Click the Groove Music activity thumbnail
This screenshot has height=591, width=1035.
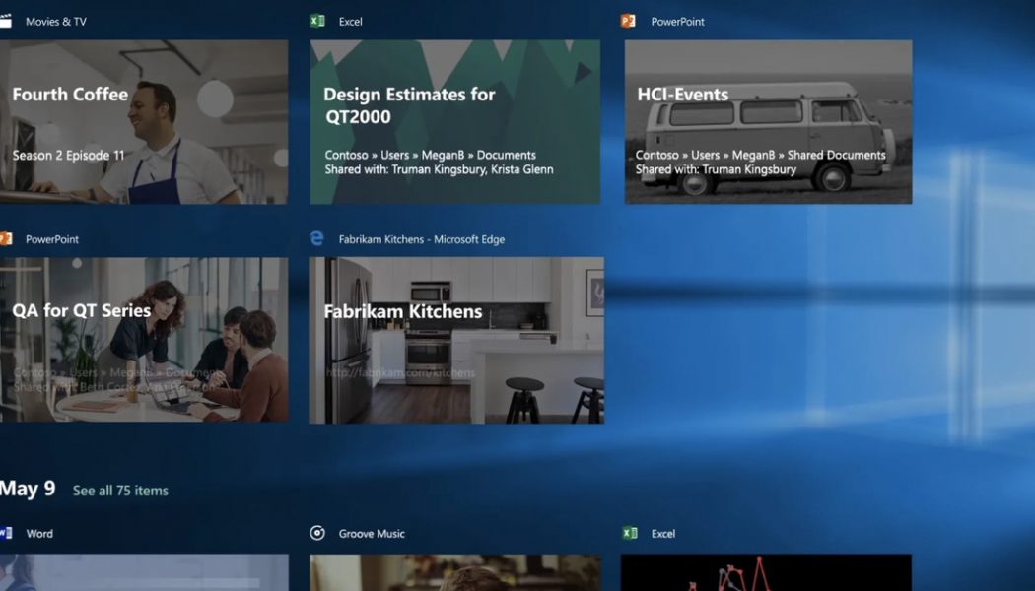454,576
